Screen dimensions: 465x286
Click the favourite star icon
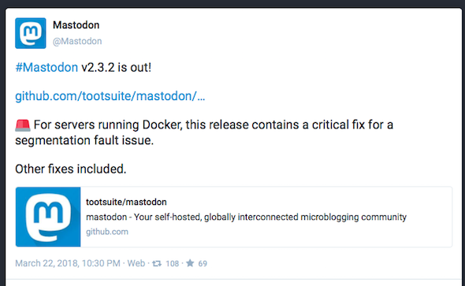pyautogui.click(x=190, y=263)
